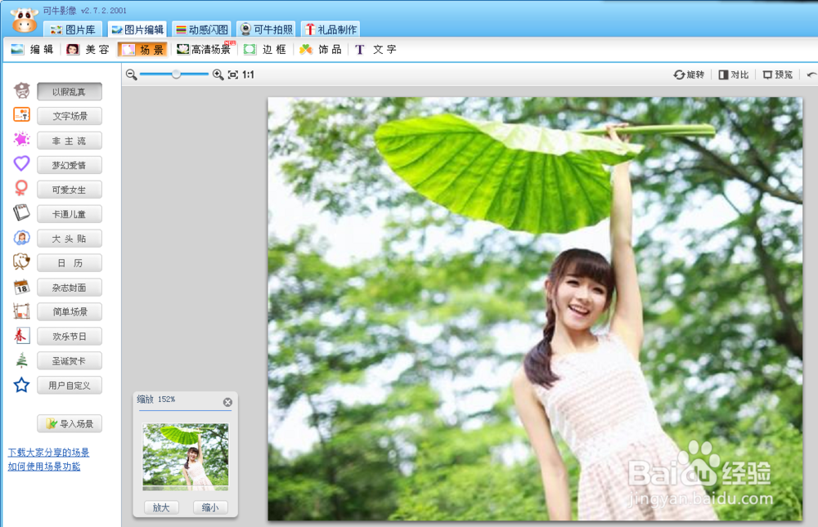
Task: Click the zoom-out magnifier icon
Action: (131, 74)
